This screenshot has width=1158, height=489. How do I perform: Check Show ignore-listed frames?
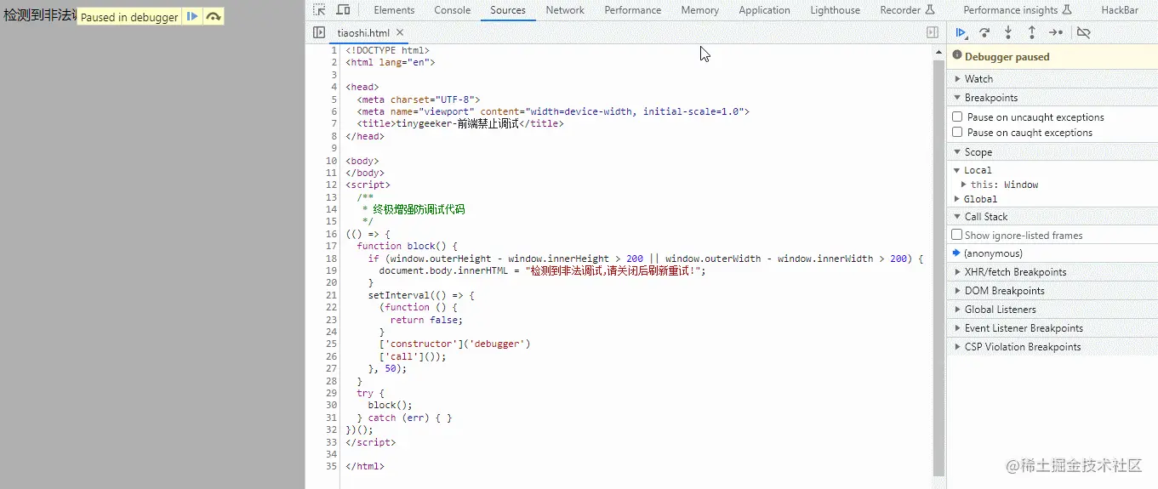pyautogui.click(x=957, y=235)
